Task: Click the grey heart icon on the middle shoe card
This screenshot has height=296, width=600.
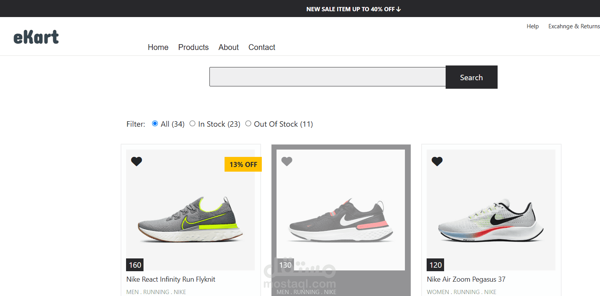Action: tap(287, 162)
